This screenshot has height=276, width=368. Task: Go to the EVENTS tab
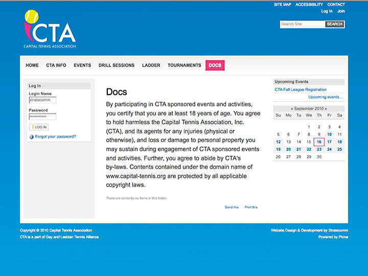pos(82,65)
